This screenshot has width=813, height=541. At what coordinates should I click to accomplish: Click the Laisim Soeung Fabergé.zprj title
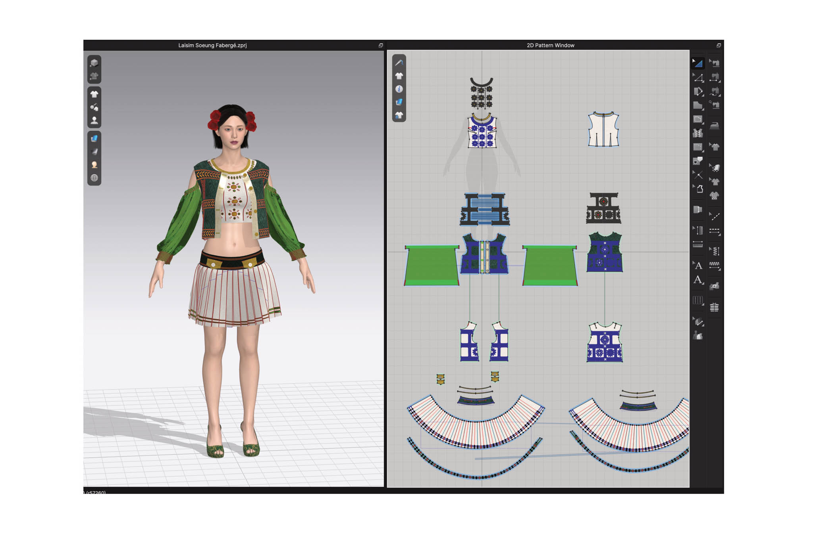[x=212, y=46]
